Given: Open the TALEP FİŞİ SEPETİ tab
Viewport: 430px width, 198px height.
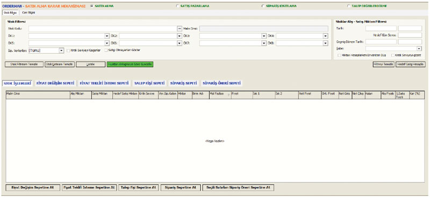Looking at the screenshot, I should (149, 83).
